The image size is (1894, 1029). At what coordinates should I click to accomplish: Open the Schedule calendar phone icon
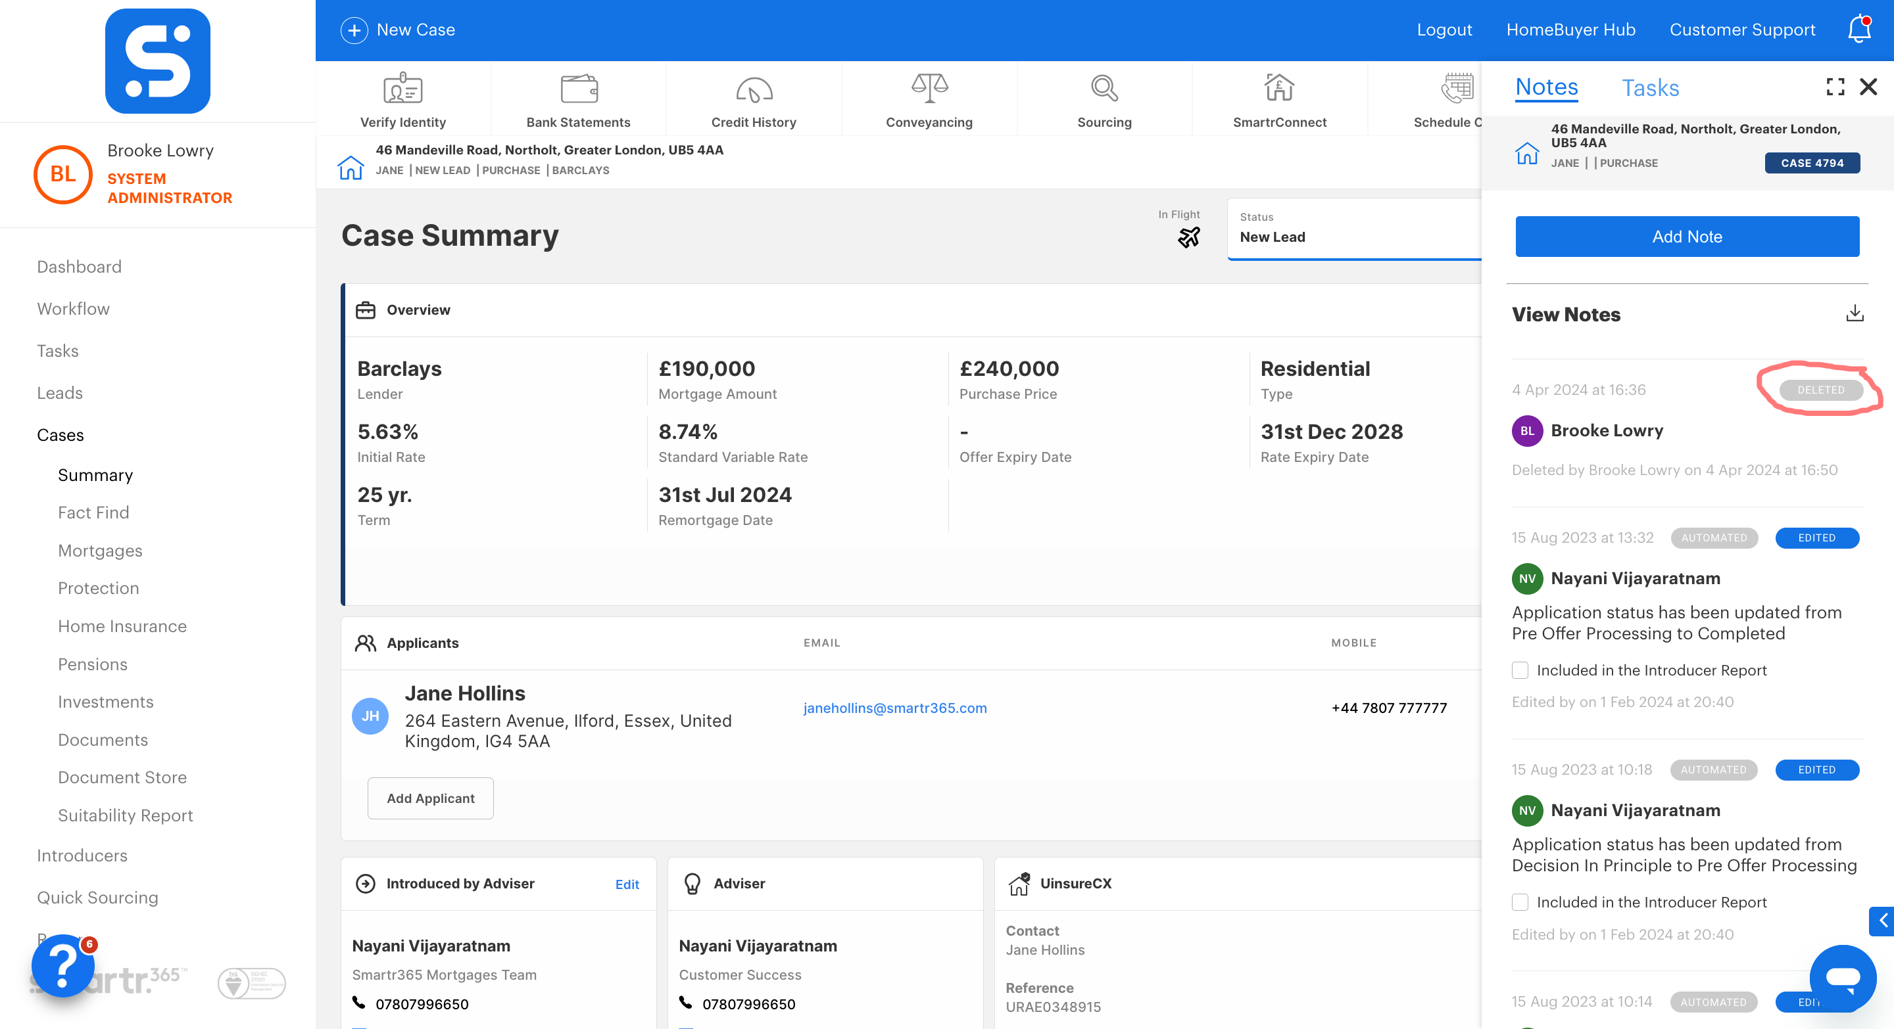1457,88
